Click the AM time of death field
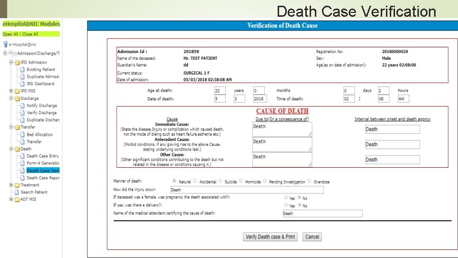Screen dimensions: 458x258 (x=403, y=98)
